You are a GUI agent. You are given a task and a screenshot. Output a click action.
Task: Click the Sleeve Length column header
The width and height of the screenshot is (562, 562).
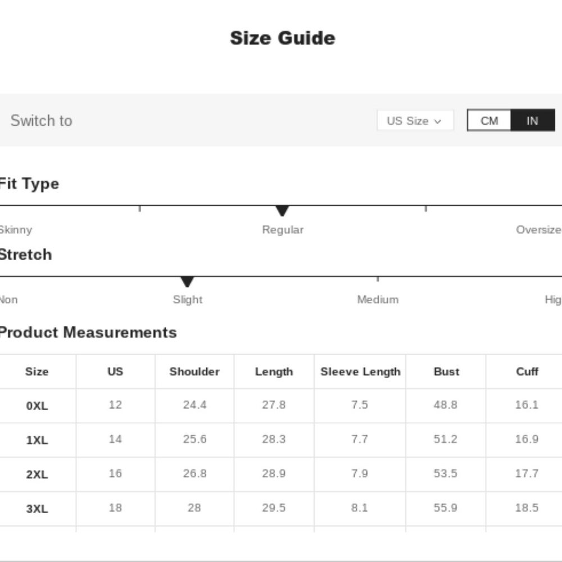tap(360, 371)
